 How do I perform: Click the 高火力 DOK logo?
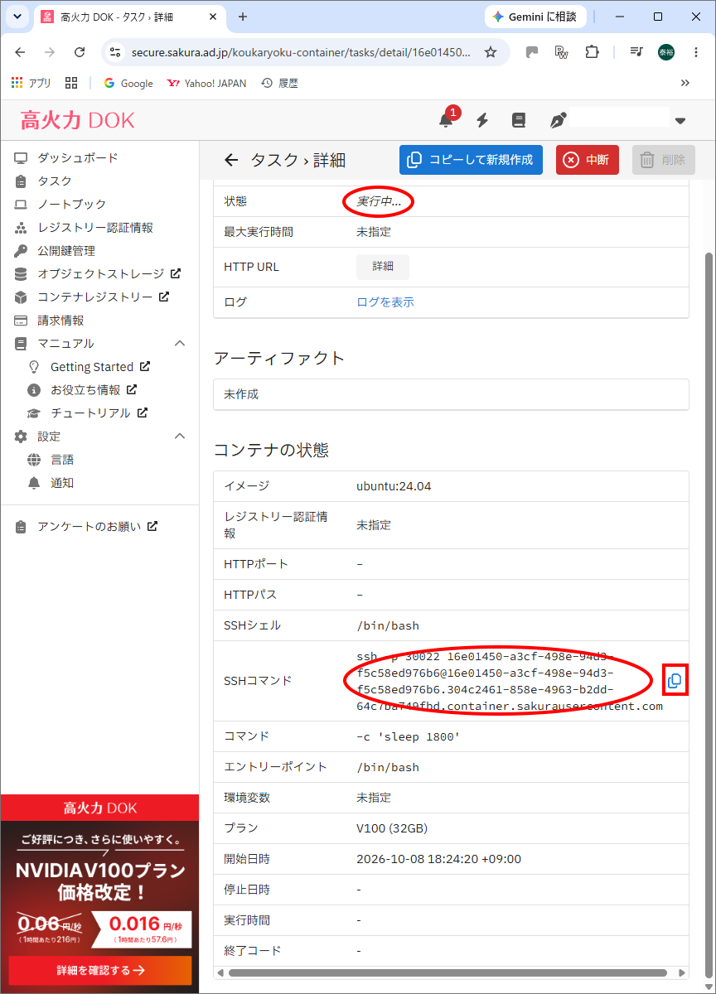pyautogui.click(x=77, y=121)
